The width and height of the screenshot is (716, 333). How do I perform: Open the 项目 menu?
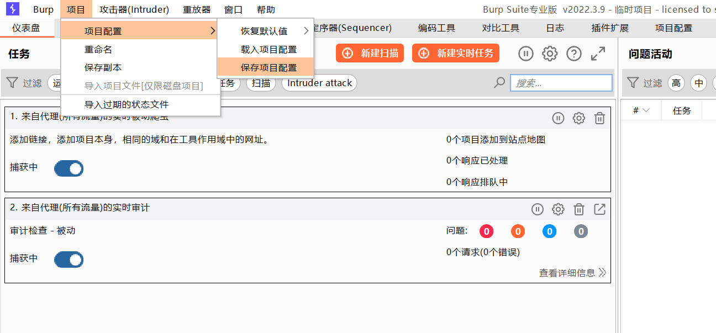pyautogui.click(x=76, y=9)
